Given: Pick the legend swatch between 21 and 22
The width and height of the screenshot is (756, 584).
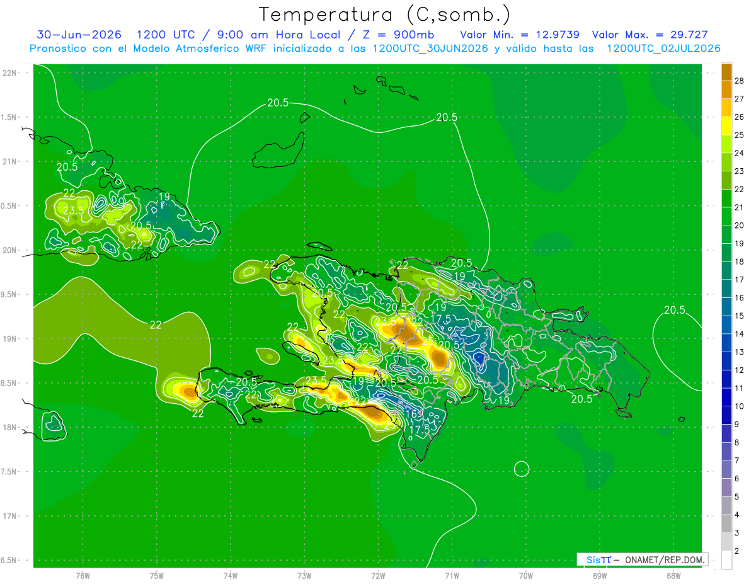Looking at the screenshot, I should 726,198.
